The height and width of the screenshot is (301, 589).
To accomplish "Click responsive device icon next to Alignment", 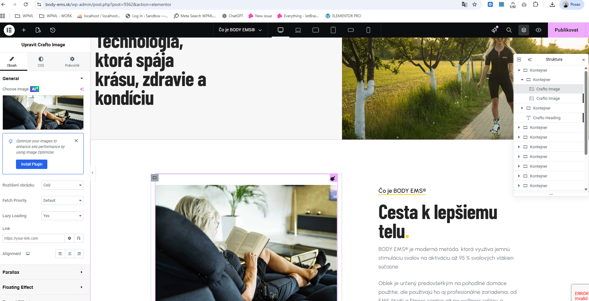I will click(28, 254).
